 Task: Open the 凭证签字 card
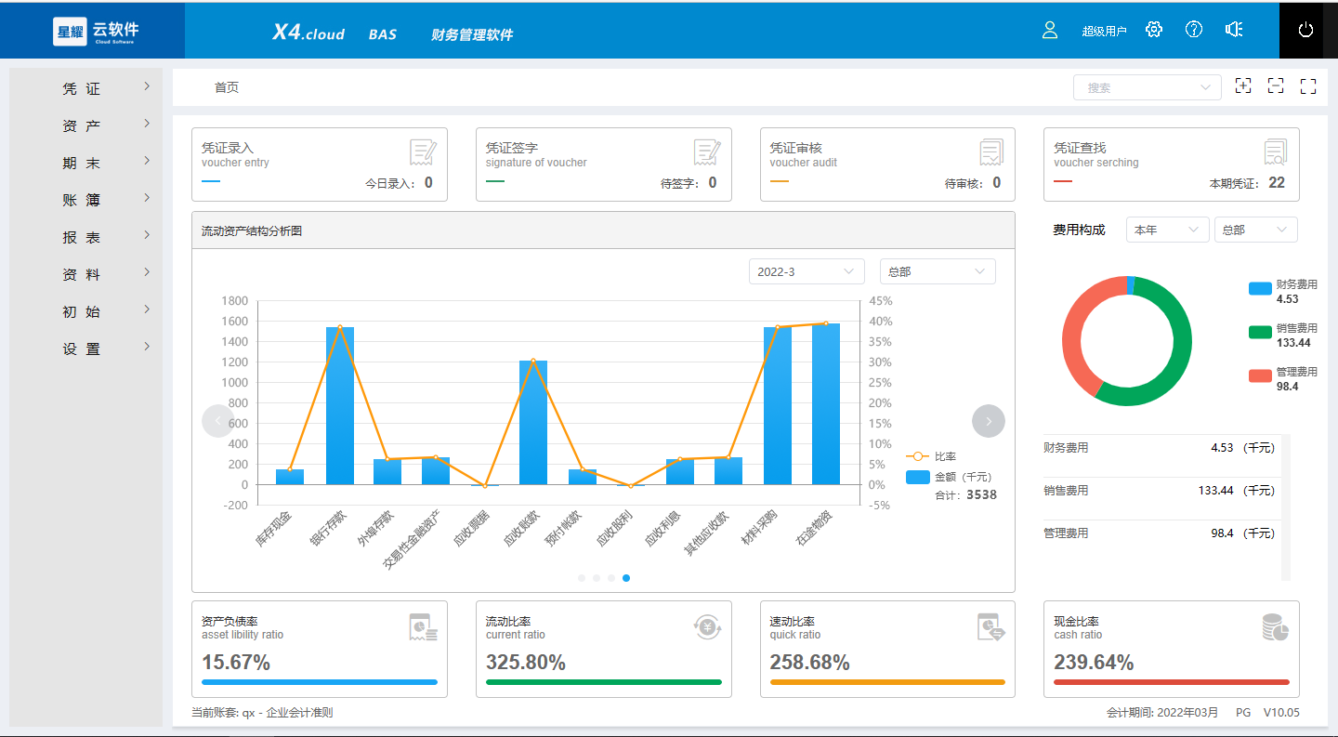point(604,165)
